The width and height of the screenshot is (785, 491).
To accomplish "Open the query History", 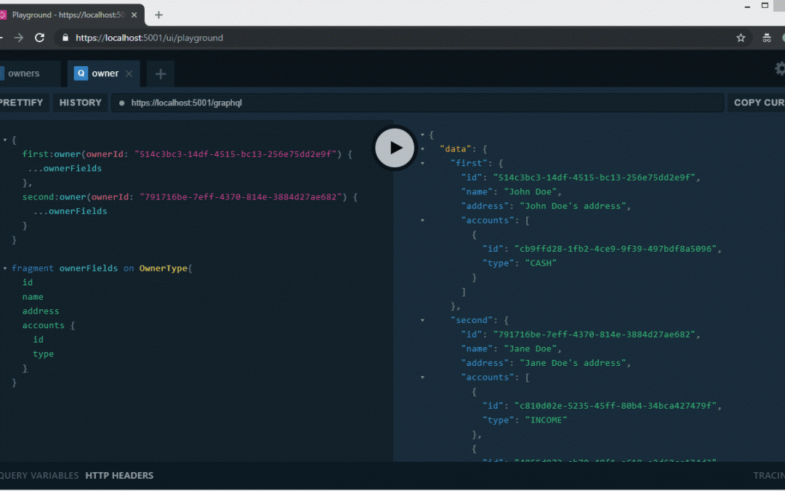I will tap(80, 103).
